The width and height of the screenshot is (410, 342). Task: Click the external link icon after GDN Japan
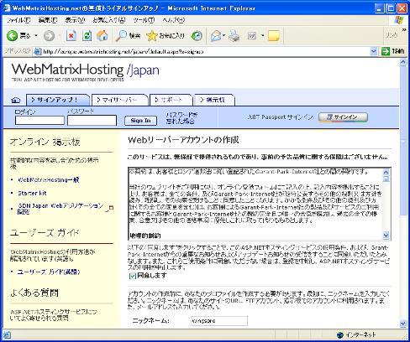point(110,208)
